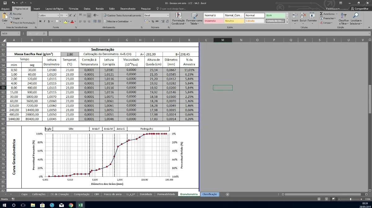Switch to the Classificação sheet tab
Image resolution: width=372 pixels, height=208 pixels.
click(x=210, y=194)
